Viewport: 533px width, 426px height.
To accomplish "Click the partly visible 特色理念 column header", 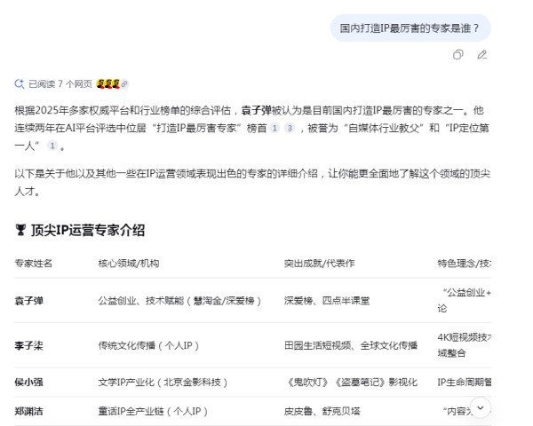I will pos(464,264).
